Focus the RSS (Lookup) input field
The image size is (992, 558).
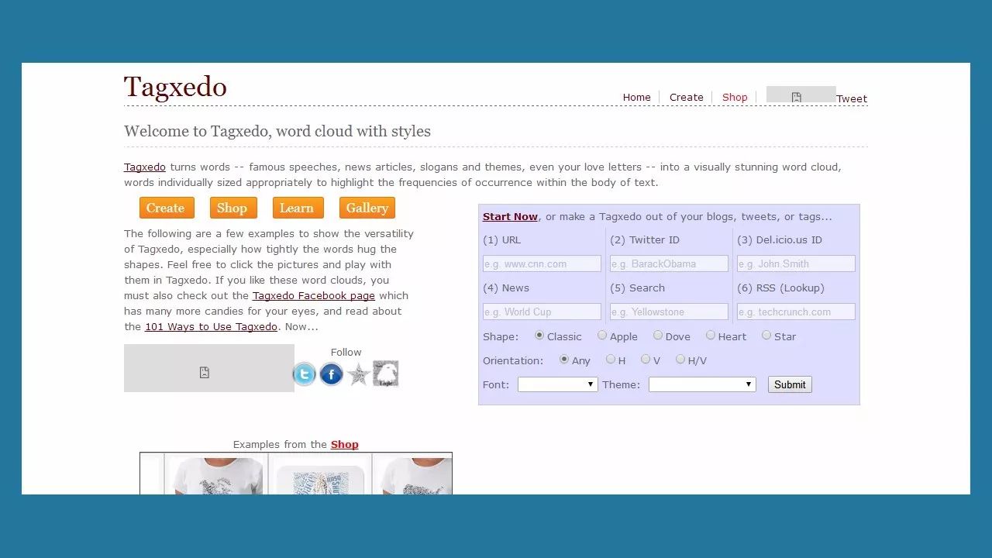[x=796, y=312]
